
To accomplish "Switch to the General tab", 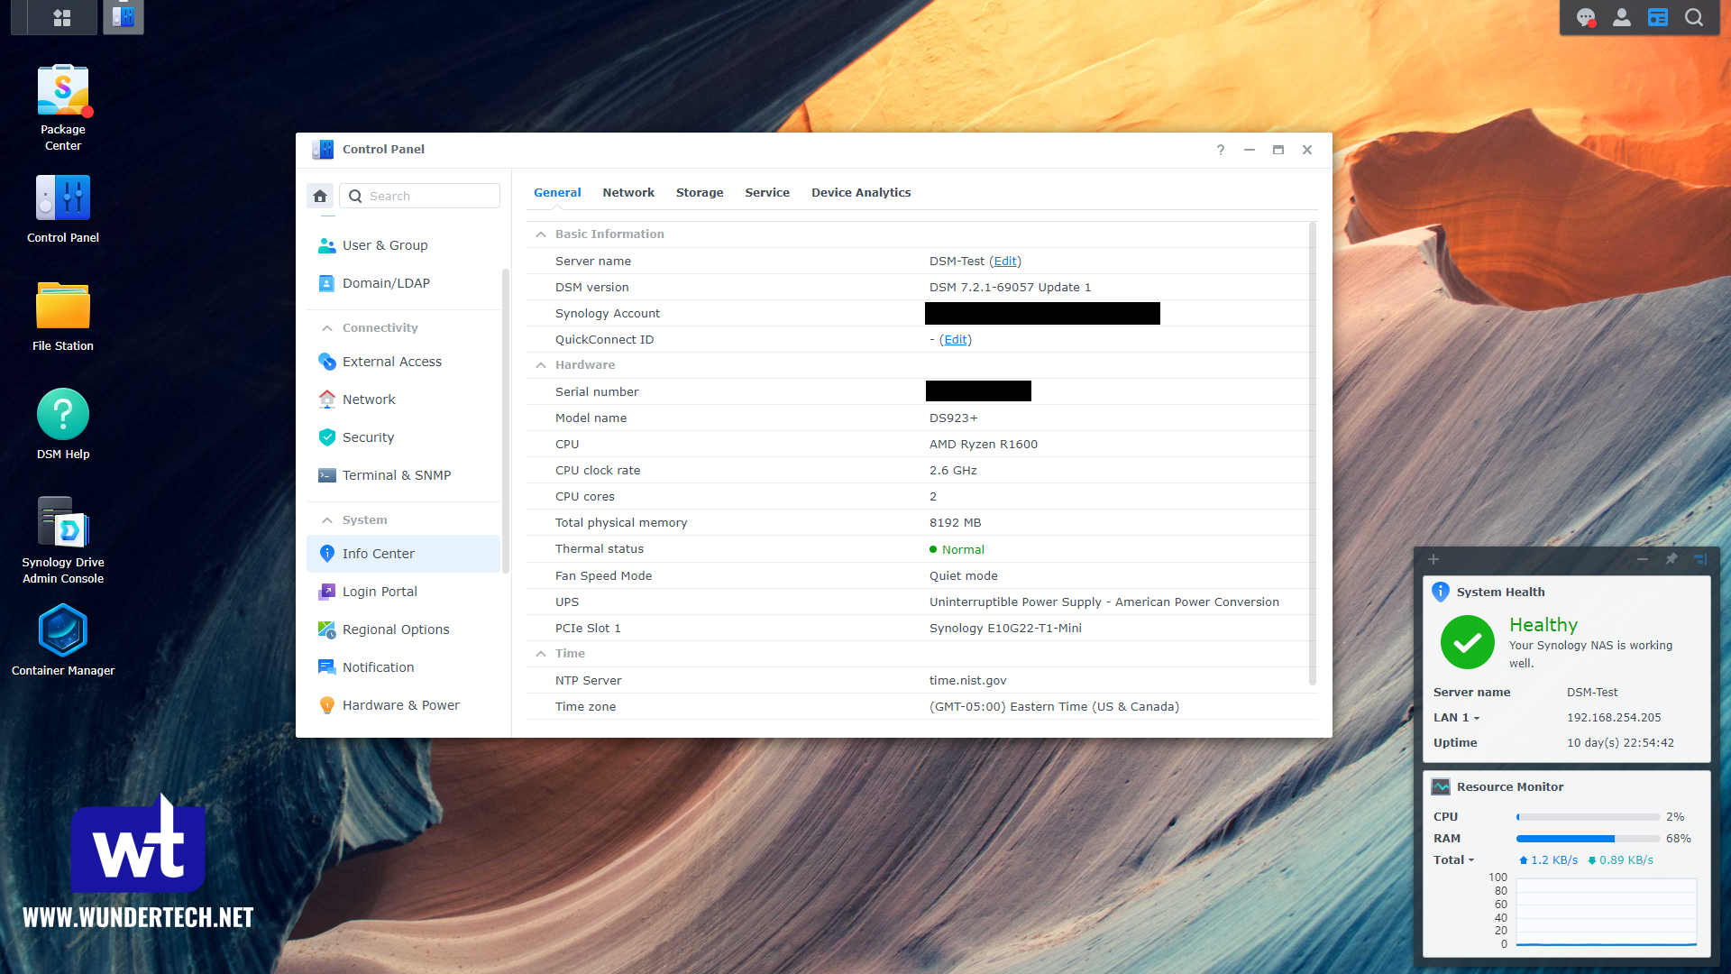I will pyautogui.click(x=557, y=193).
